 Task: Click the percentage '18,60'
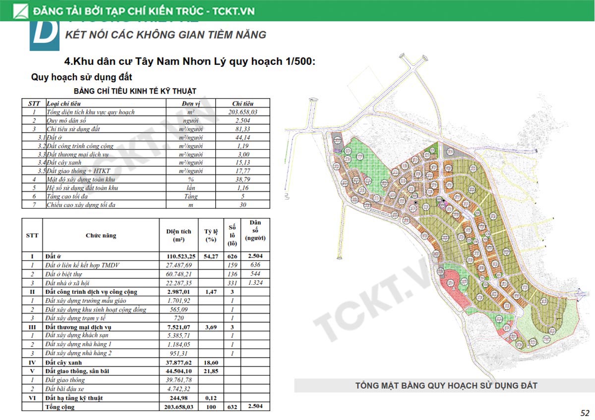click(211, 362)
